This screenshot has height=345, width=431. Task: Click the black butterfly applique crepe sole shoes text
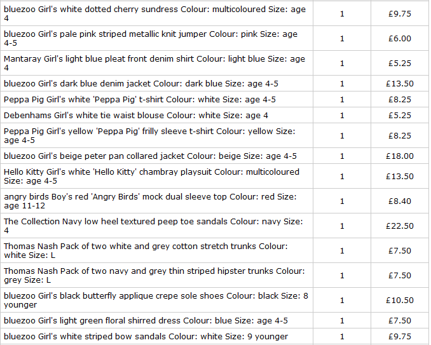(156, 301)
